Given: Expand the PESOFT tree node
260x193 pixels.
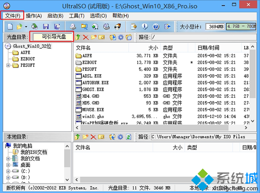Looking at the screenshot, I should click(8, 65).
